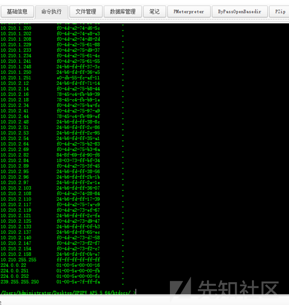
Task: Click IP address 10.210.2.158
Action: (x=16, y=254)
